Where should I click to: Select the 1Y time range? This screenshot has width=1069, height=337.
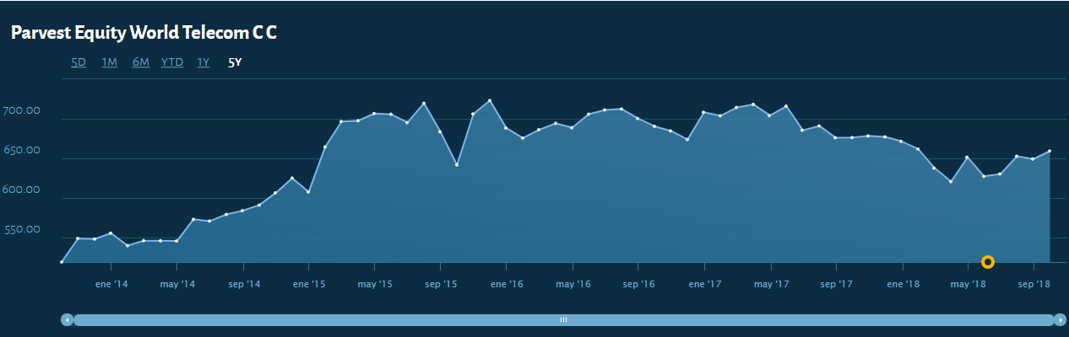click(x=203, y=62)
